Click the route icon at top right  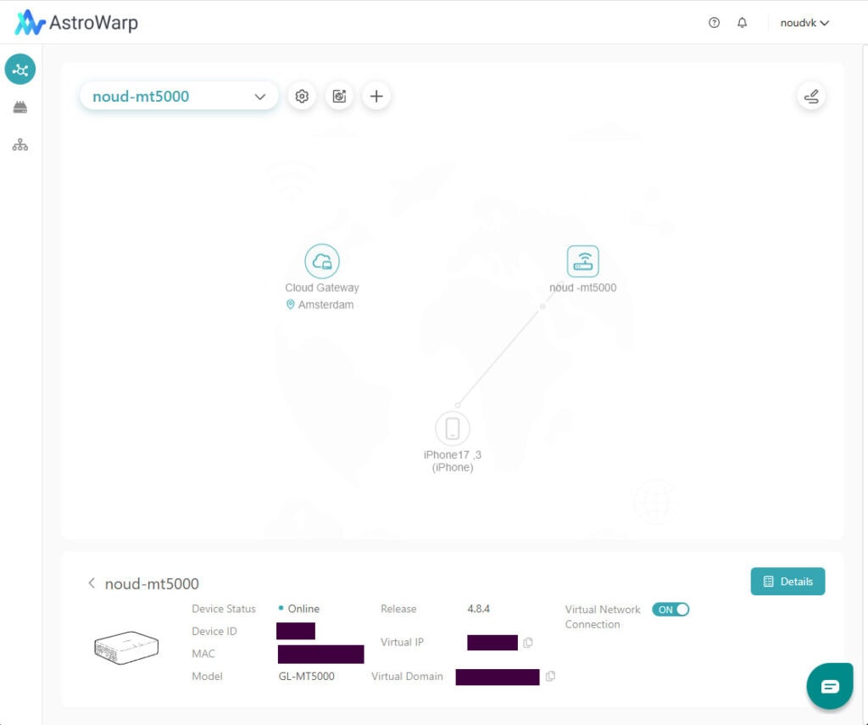(x=811, y=97)
